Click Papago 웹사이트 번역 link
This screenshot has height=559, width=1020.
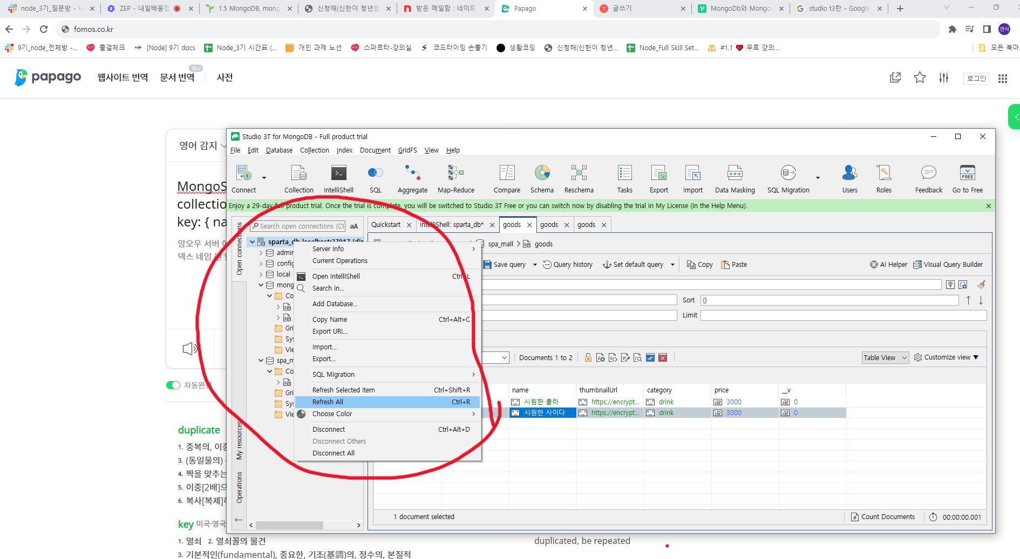123,78
